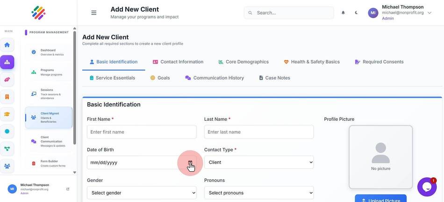Screen dimensions: 444x202
Task: Open the Home icon in main rail
Action: tap(7, 45)
